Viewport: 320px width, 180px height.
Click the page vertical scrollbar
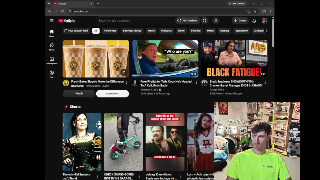pyautogui.click(x=273, y=32)
